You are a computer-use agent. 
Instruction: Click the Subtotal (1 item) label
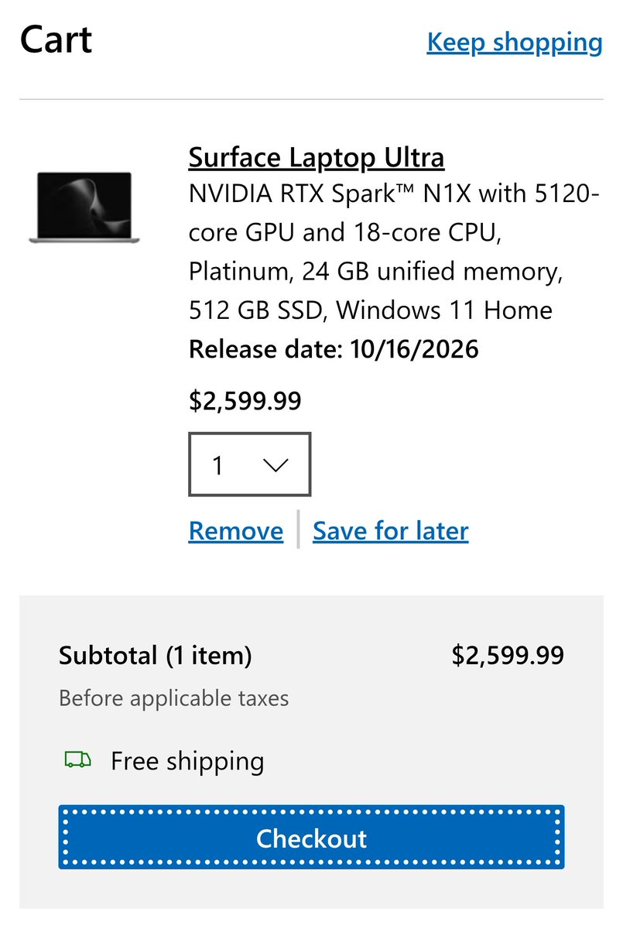(x=156, y=656)
